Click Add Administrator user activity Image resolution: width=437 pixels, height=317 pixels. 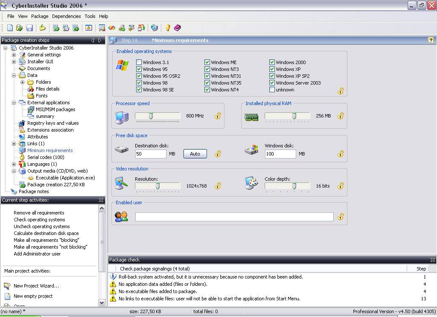click(38, 254)
